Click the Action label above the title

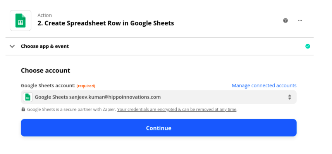[45, 15]
